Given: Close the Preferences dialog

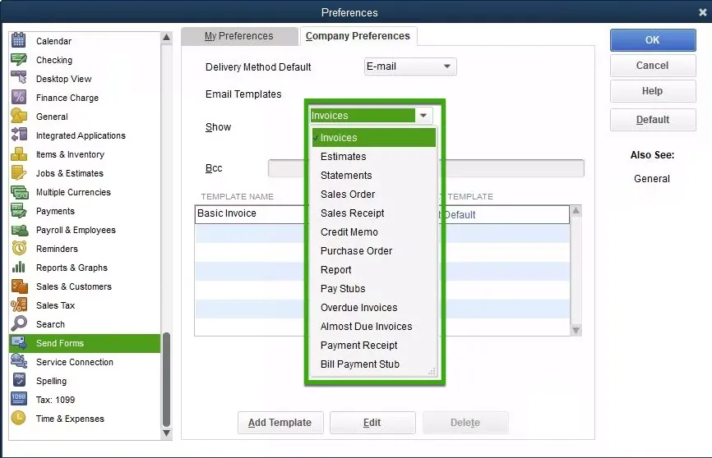Looking at the screenshot, I should pos(702,12).
